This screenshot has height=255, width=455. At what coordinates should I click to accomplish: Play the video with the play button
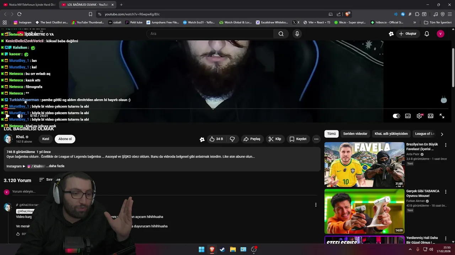pyautogui.click(x=7, y=116)
